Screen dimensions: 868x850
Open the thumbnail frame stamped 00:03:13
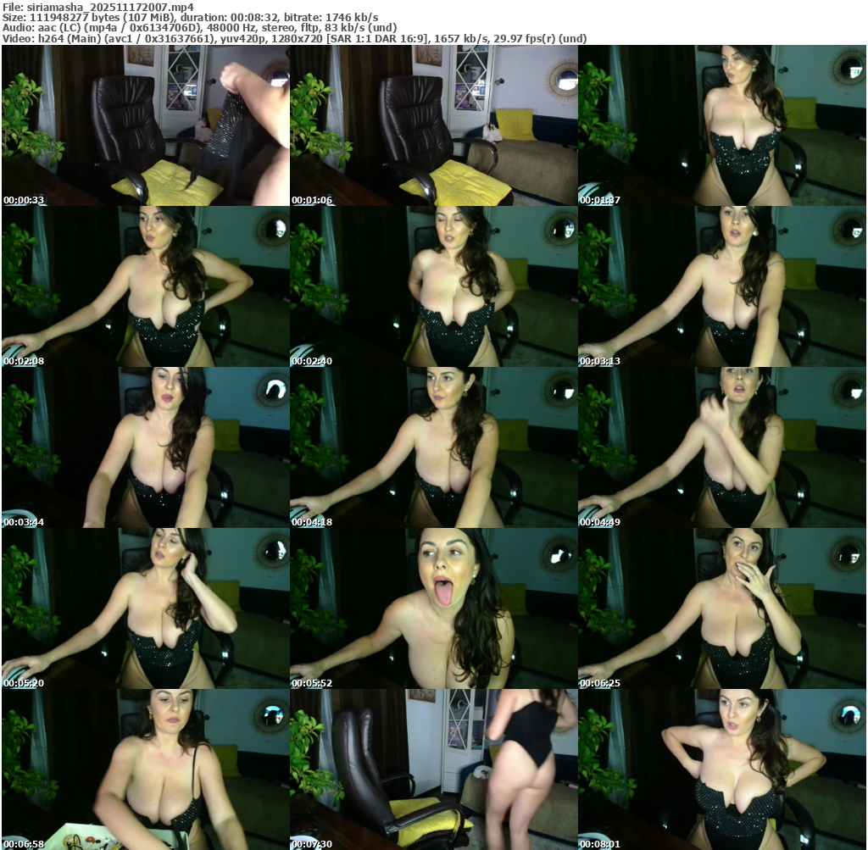pyautogui.click(x=722, y=286)
